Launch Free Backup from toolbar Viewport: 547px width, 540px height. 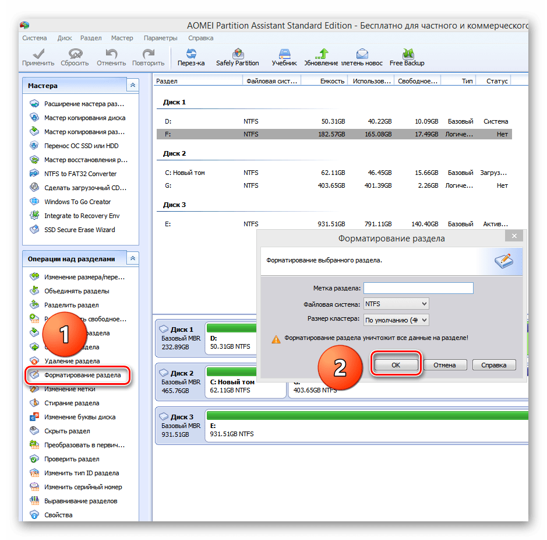(407, 57)
